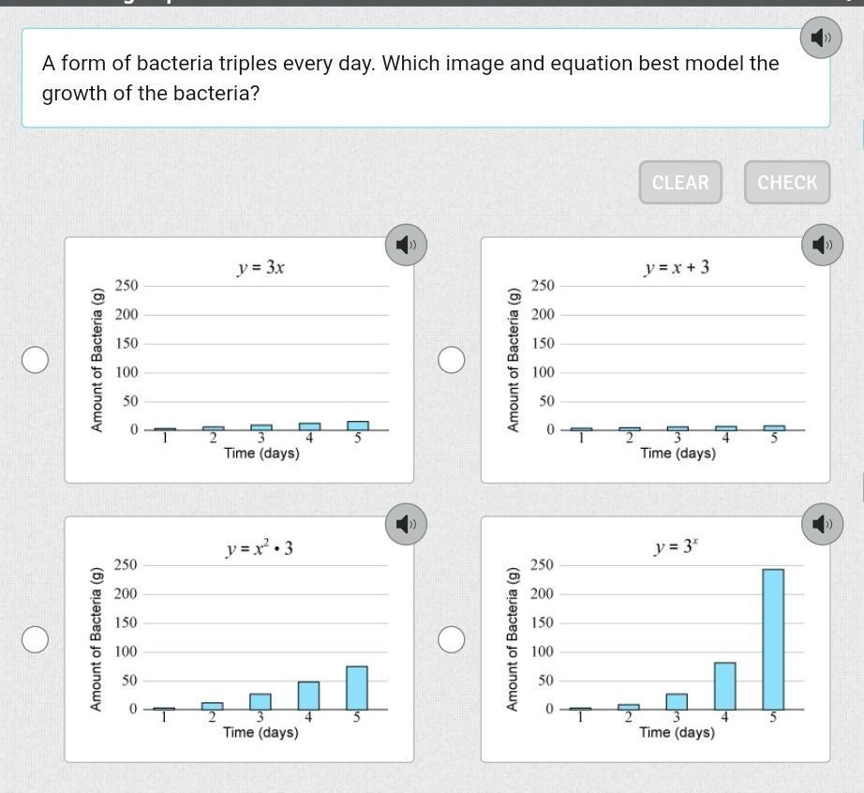Screen dimensions: 864x793
Task: Mark the y = 3^x answer radio button
Action: coord(452,639)
